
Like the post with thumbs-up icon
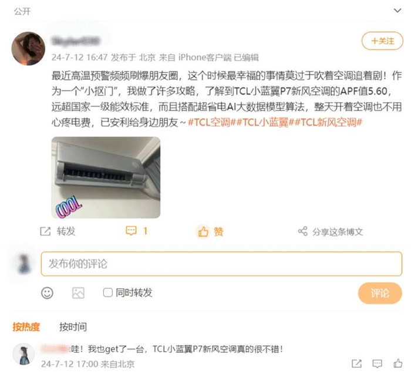[x=203, y=232]
